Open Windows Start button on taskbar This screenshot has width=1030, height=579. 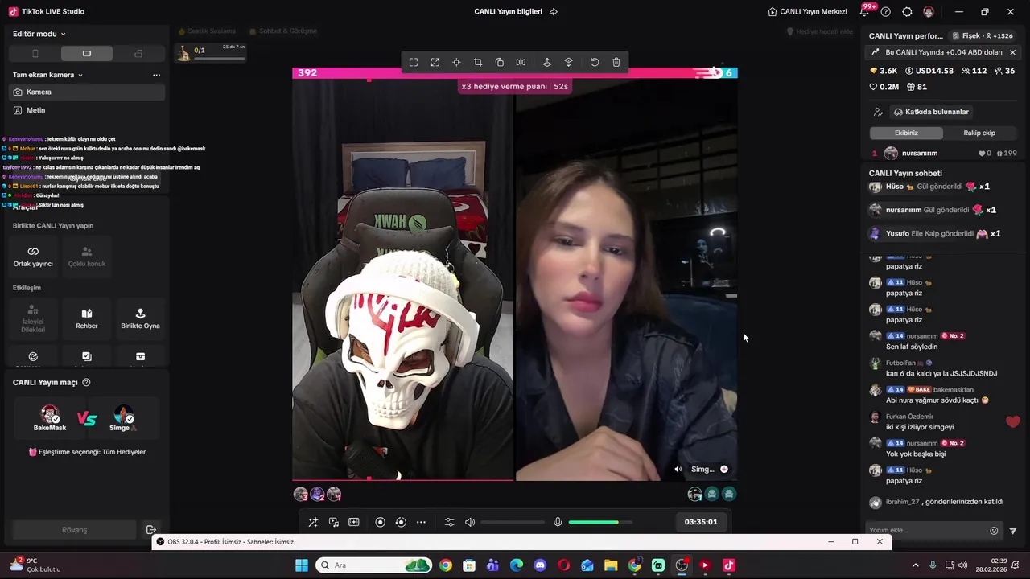point(302,565)
